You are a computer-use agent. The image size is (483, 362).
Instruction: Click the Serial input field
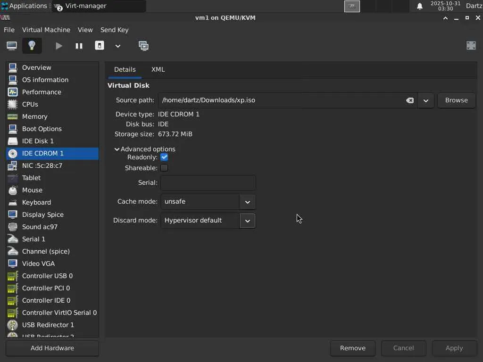[x=208, y=183]
